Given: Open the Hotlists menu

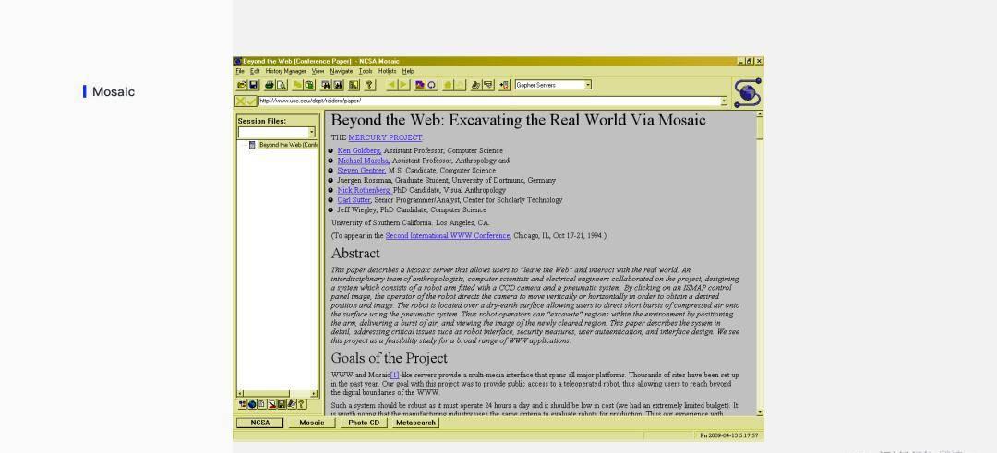Looking at the screenshot, I should pyautogui.click(x=387, y=71).
